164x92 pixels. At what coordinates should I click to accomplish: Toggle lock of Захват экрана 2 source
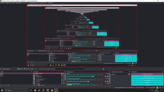click(x=64, y=73)
